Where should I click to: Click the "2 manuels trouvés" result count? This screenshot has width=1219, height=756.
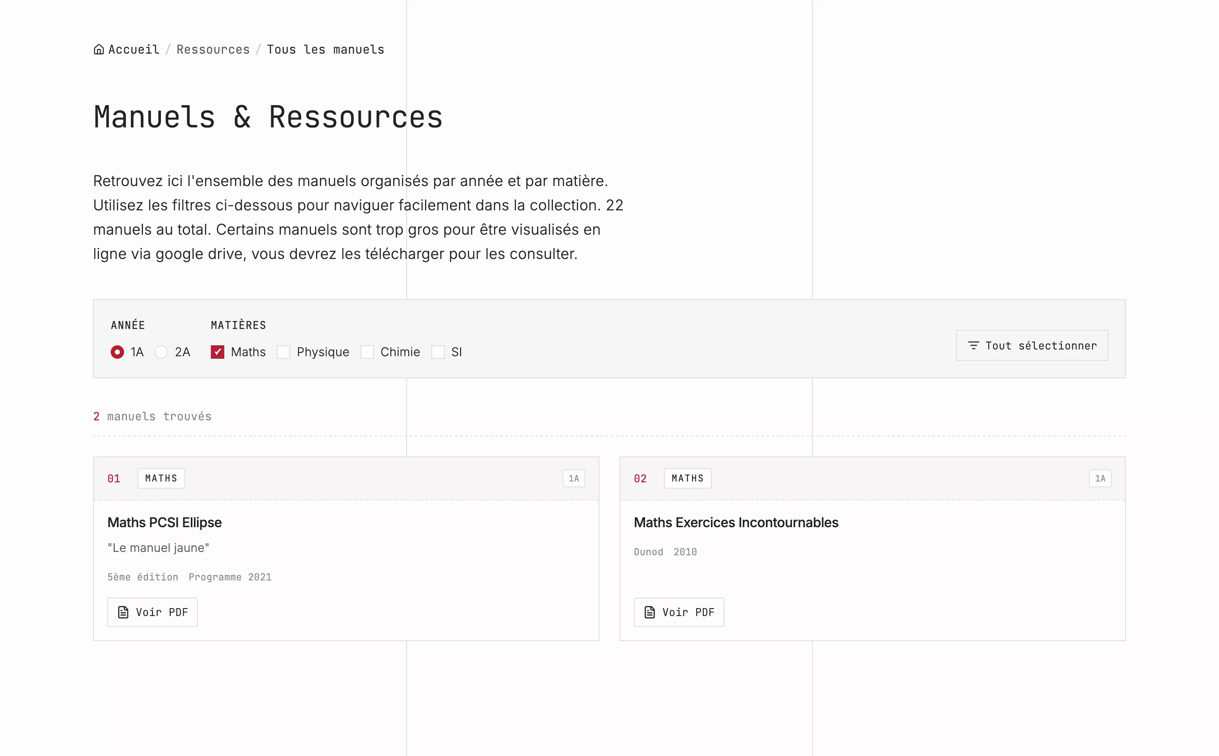click(x=153, y=417)
